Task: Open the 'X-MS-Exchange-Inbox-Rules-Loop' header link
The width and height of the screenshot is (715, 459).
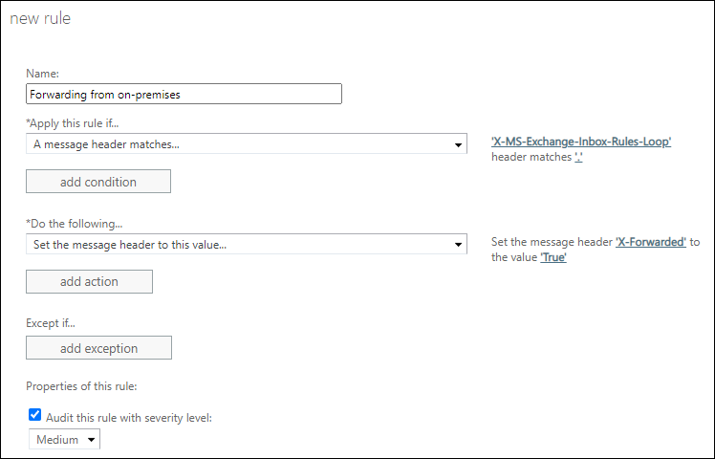Action: pyautogui.click(x=581, y=142)
